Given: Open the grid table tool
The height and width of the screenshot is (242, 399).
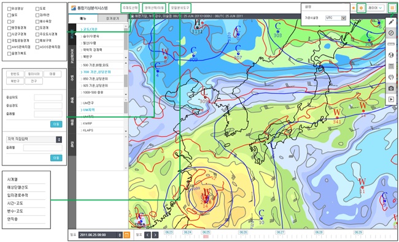Looking at the screenshot, I should pos(391,66).
